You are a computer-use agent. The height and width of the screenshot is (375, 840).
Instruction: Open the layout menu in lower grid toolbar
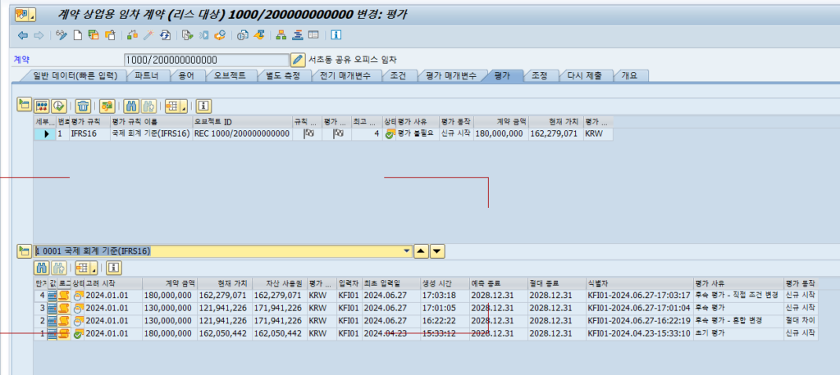[88, 268]
